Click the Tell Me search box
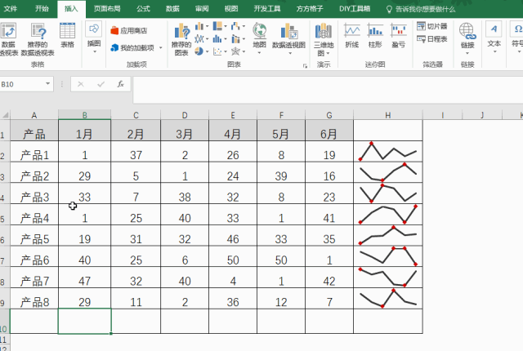Image resolution: width=523 pixels, height=351 pixels. (x=425, y=9)
